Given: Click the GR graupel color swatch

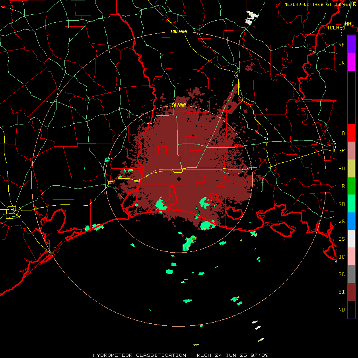Looking at the screenshot, I should tap(351, 150).
